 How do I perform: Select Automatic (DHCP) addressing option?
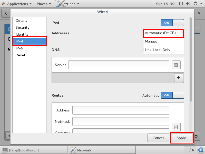(x=163, y=33)
